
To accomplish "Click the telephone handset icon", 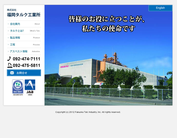I will pyautogui.click(x=9, y=59).
